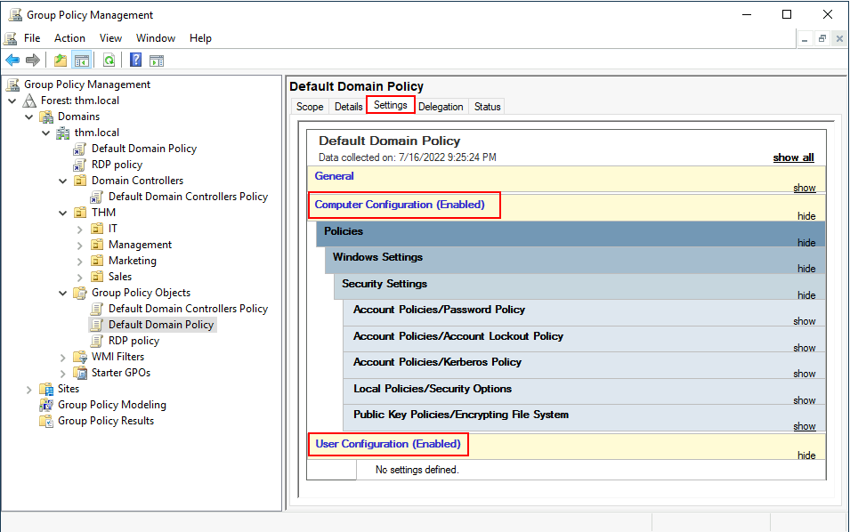Collapse the Forest: thm.local node
This screenshot has height=532, width=850.
tap(12, 101)
